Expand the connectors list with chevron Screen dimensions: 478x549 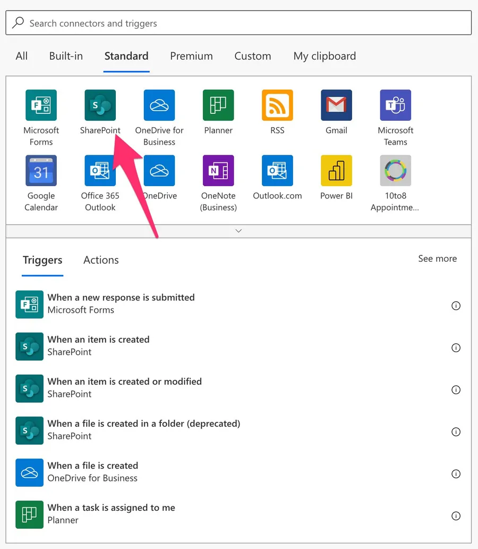[238, 231]
